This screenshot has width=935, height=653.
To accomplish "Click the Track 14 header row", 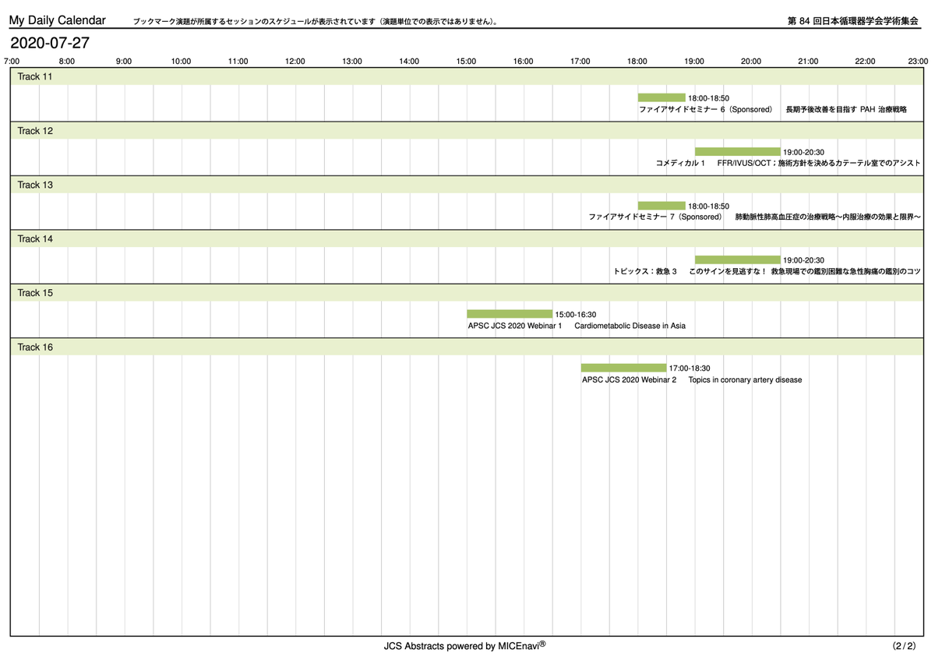I will (x=467, y=238).
